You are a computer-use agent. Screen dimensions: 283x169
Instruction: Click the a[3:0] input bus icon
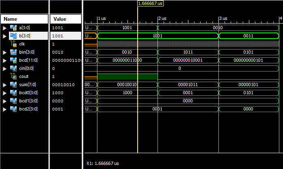coord(13,28)
